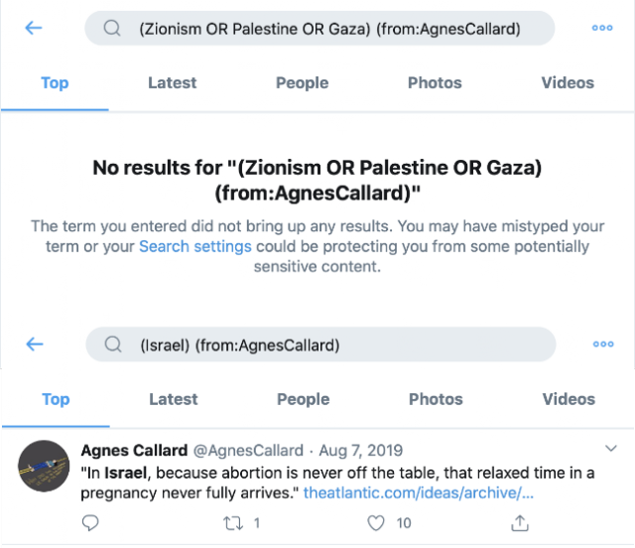This screenshot has height=548, width=635.
Task: Open the three-dot menu of the top search
Action: pyautogui.click(x=602, y=28)
